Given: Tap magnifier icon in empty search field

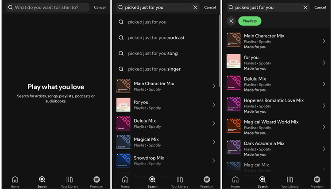Looking at the screenshot, I should coord(10,8).
